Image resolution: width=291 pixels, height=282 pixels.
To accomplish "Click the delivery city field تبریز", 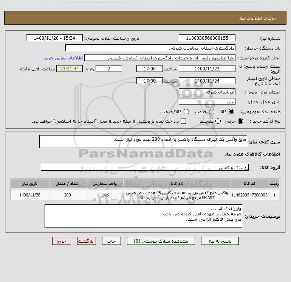I will [207, 101].
